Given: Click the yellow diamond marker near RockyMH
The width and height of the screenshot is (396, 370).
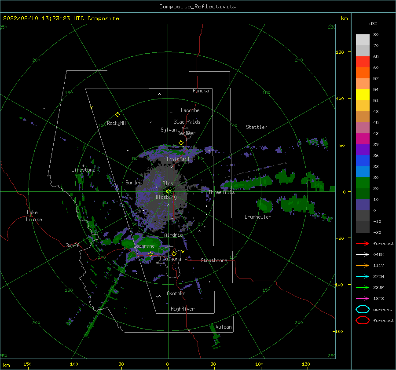Looking at the screenshot, I should pyautogui.click(x=117, y=115).
